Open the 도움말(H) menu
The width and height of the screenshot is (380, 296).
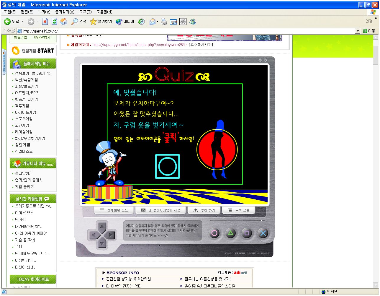pos(104,12)
